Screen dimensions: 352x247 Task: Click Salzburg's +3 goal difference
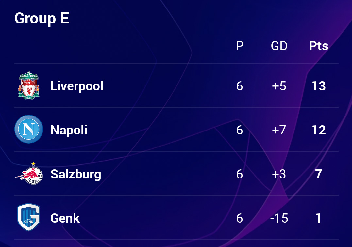[279, 174]
